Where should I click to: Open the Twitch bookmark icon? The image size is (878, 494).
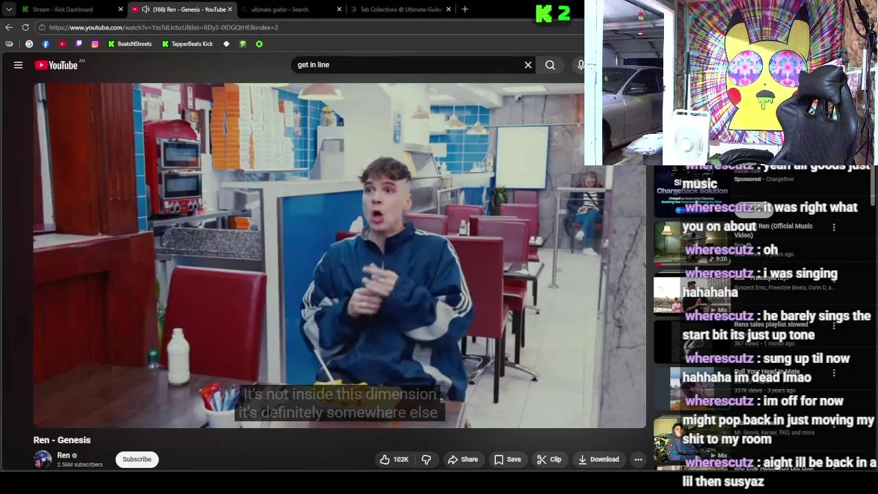pyautogui.click(x=78, y=44)
